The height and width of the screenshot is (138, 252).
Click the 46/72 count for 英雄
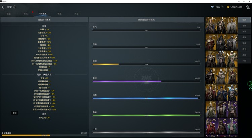197,78
